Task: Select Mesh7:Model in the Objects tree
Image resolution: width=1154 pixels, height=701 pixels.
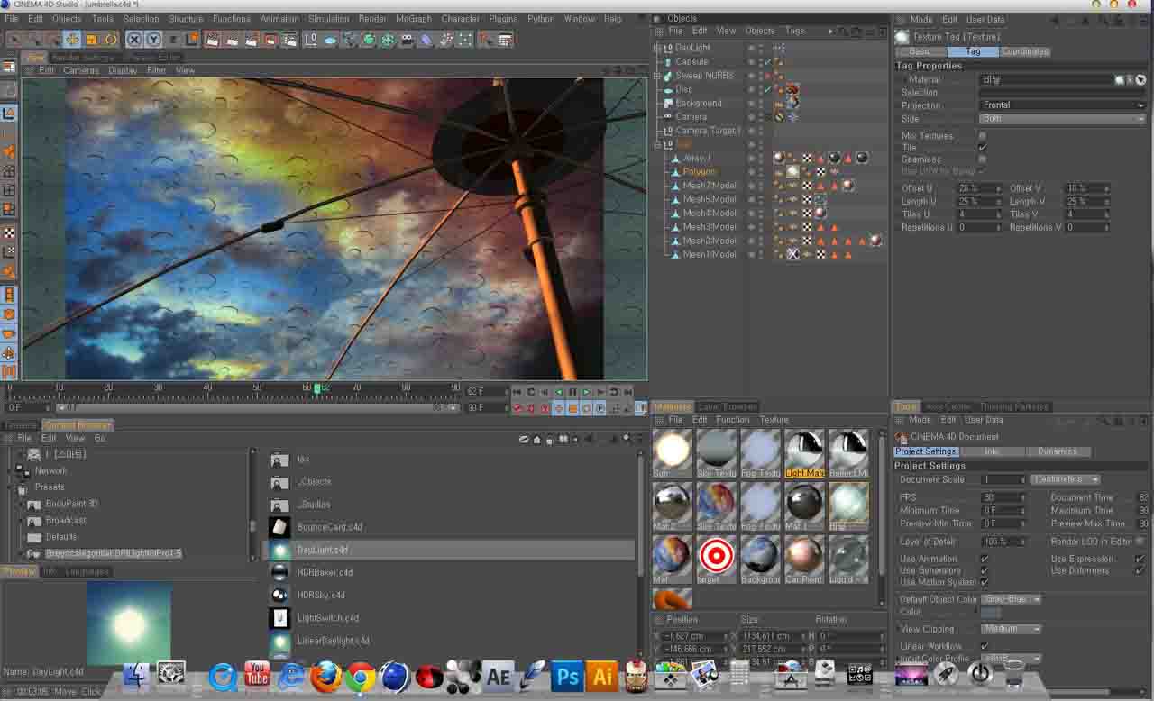Action: tap(709, 186)
